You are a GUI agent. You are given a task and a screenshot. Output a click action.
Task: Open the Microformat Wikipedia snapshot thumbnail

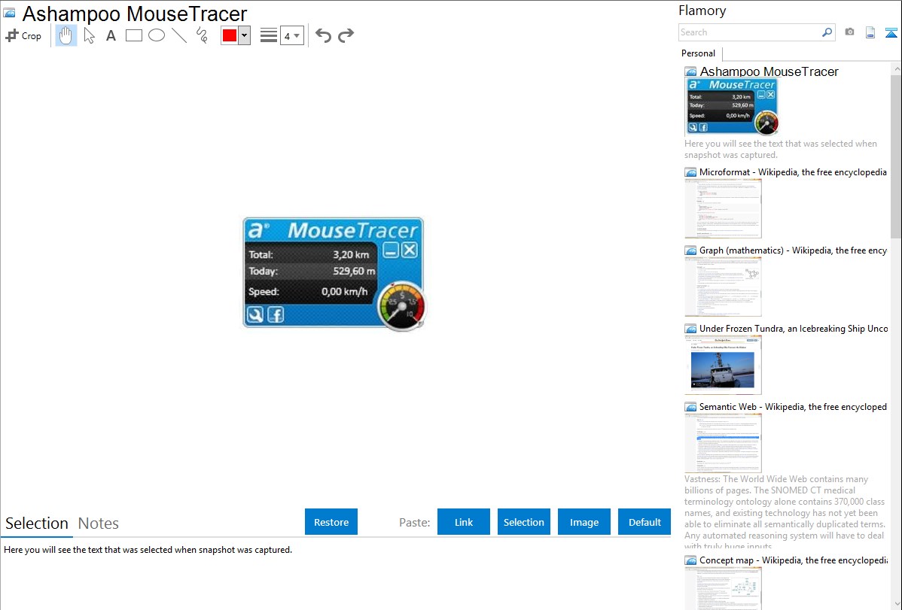(x=723, y=208)
